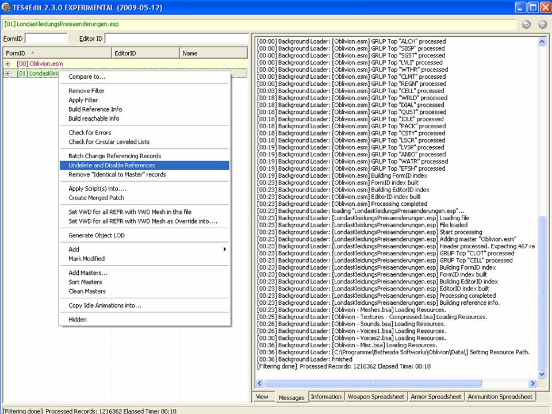Switch to the View tab
The width and height of the screenshot is (552, 414).
point(262,397)
